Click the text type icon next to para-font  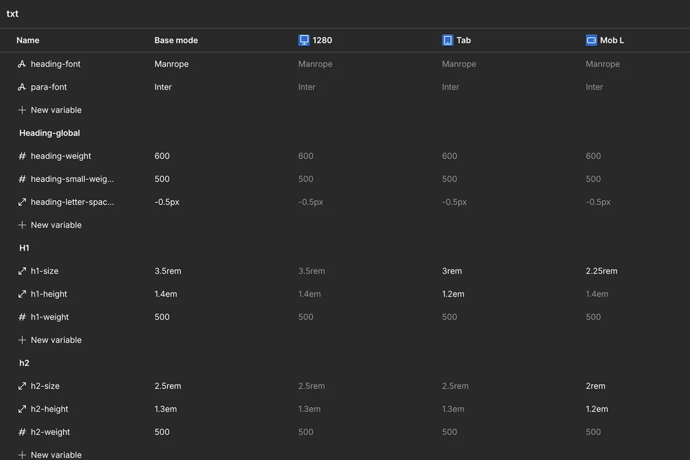(x=22, y=87)
